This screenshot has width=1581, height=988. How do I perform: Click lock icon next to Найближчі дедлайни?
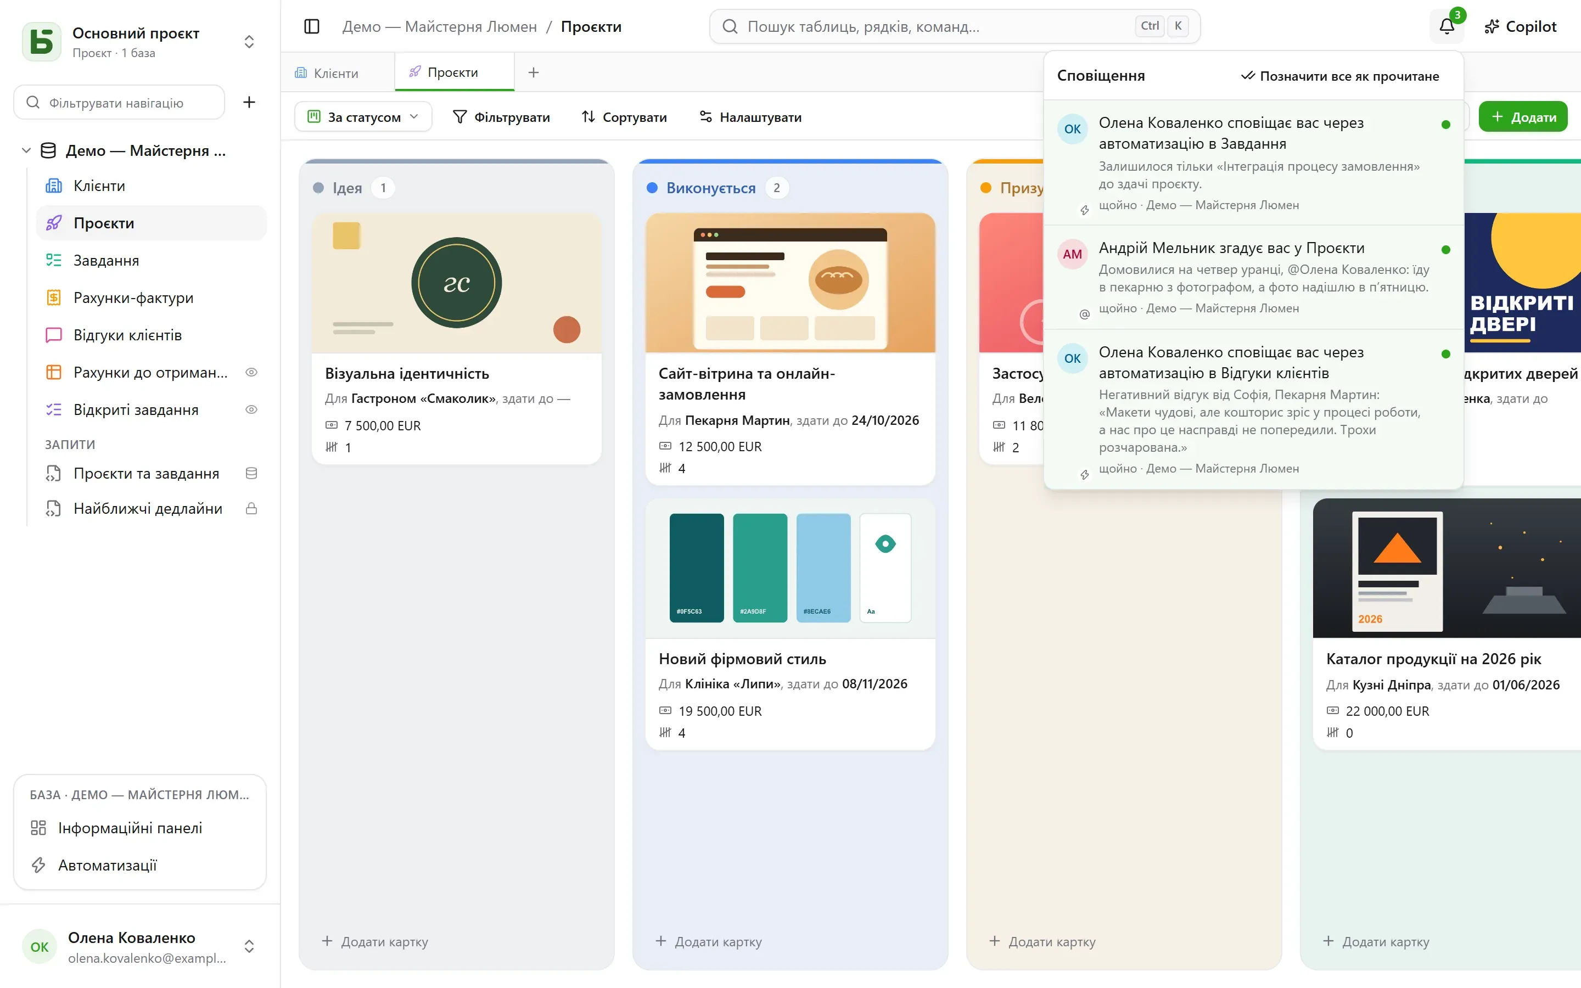point(251,508)
